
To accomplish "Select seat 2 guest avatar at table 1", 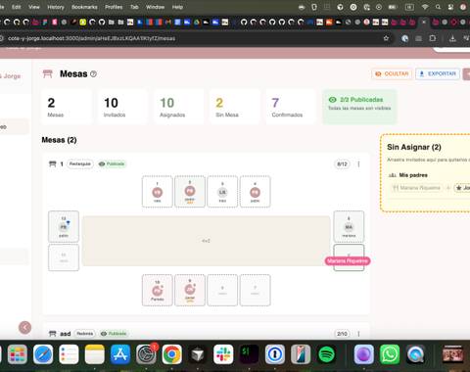I will click(x=190, y=191).
